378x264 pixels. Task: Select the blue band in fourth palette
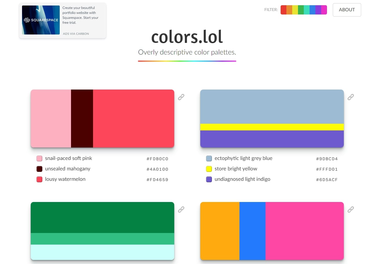252,231
